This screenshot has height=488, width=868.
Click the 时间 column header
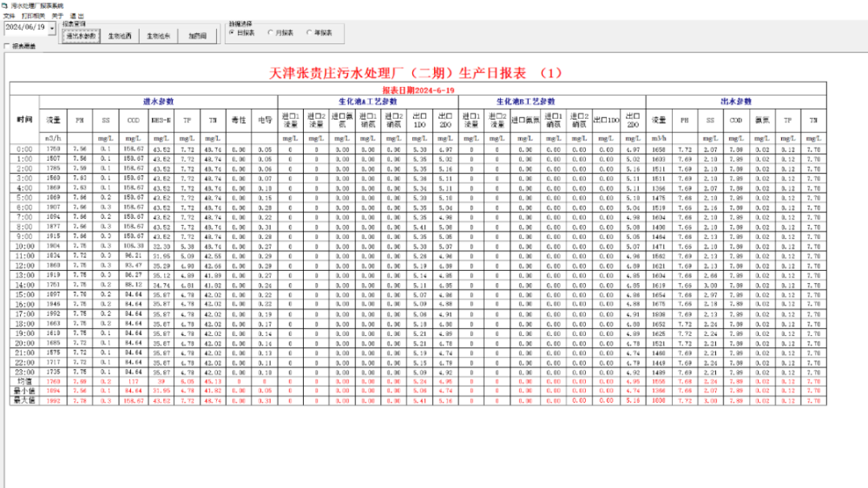24,120
